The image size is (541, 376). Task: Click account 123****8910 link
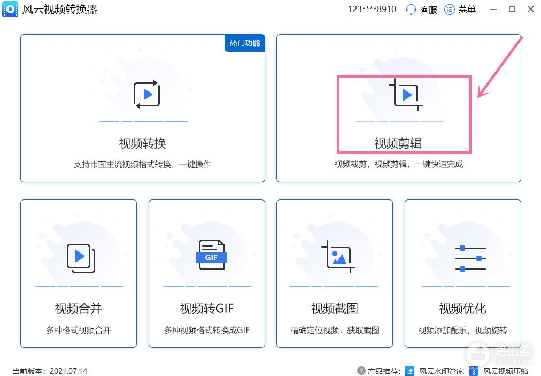[x=372, y=10]
